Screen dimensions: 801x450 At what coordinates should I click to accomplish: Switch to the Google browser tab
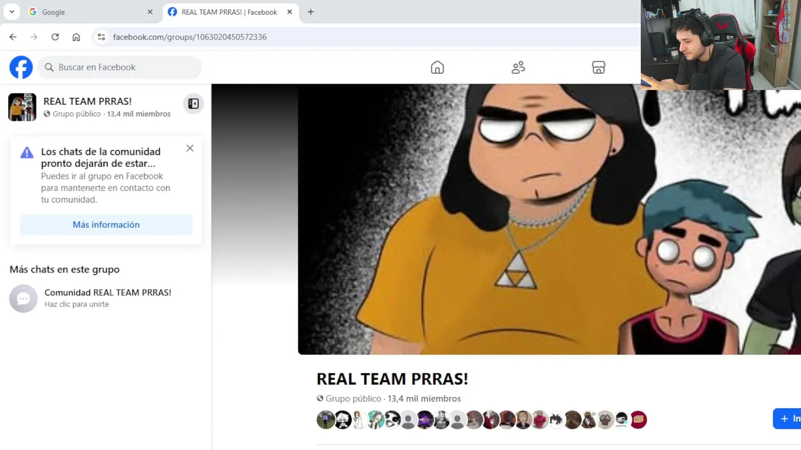point(91,12)
